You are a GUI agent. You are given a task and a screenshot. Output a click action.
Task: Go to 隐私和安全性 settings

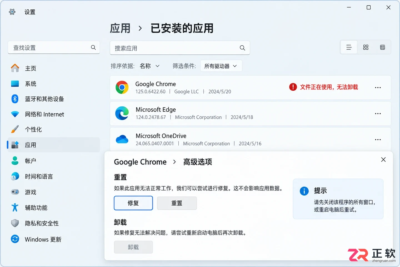54,223
